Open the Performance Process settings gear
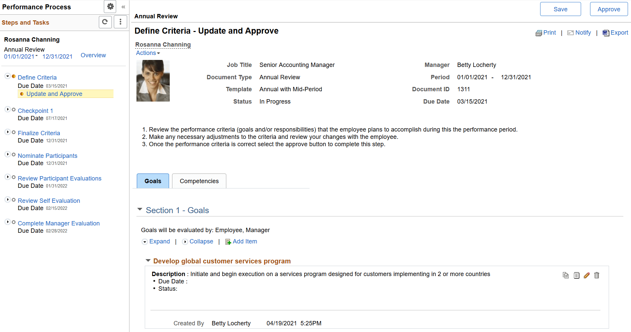 click(x=110, y=6)
